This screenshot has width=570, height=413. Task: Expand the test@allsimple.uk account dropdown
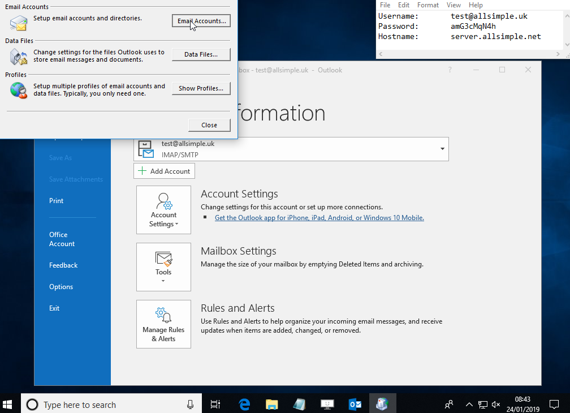click(x=442, y=149)
